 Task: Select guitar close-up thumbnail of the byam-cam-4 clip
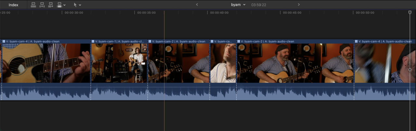click(x=45, y=63)
